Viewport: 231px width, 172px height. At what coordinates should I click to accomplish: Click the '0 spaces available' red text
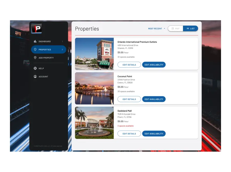click(126, 126)
